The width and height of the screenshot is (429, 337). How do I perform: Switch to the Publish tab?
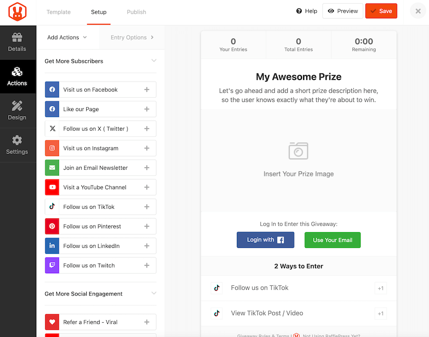point(136,12)
